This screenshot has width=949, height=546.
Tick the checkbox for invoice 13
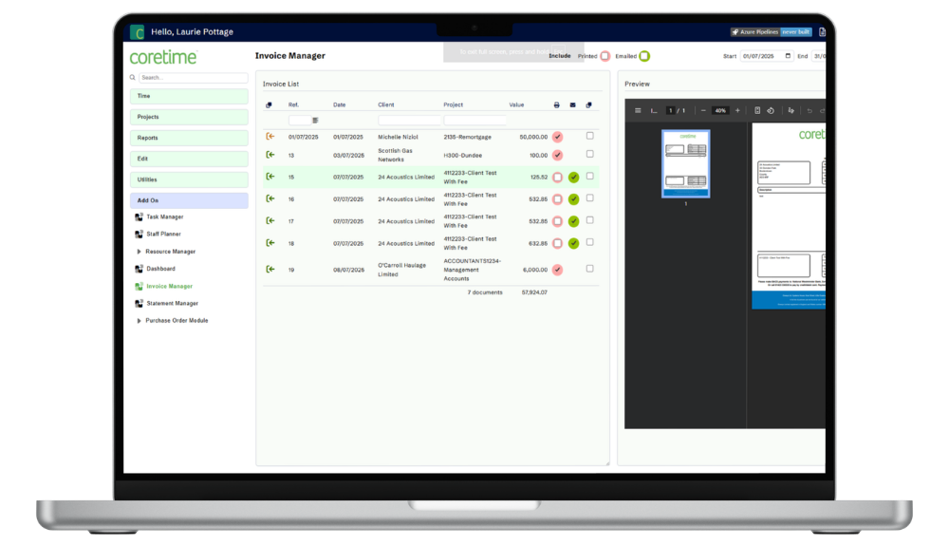tap(589, 155)
